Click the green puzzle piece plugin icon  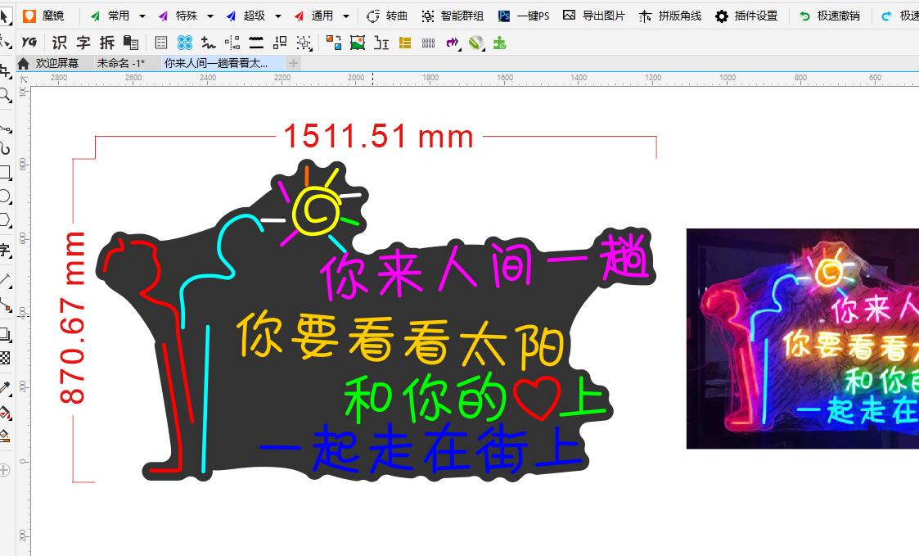coord(499,43)
